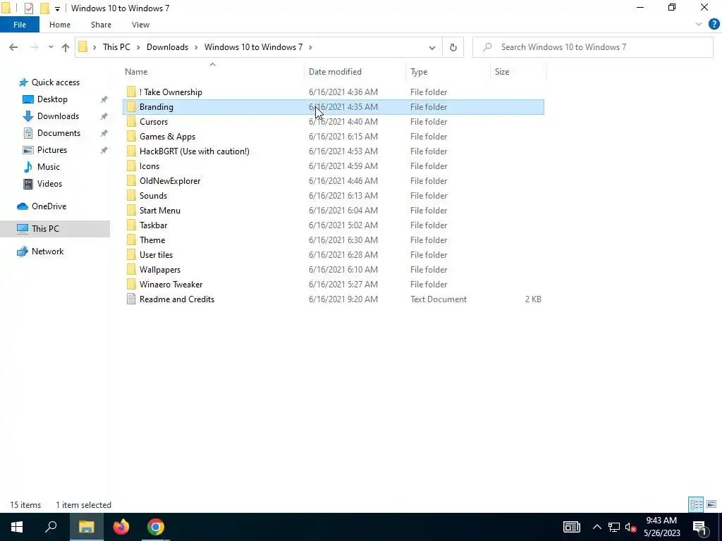Image resolution: width=722 pixels, height=541 pixels.
Task: Open Music in the navigation pane
Action: 48,167
